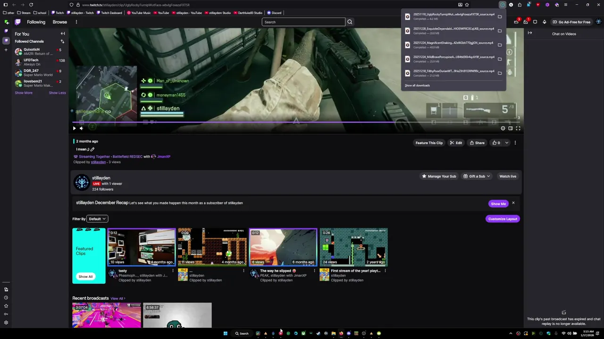
Task: Open UglyRockyTurnipWut download file
Action: [448, 16]
